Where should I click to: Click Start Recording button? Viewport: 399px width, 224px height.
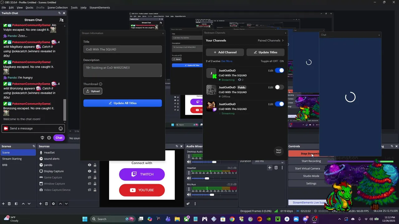311,161
